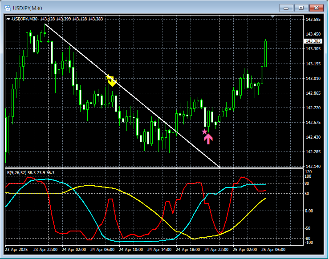Image resolution: width=329 pixels, height=259 pixels.
Task: Select the pink star signal marker
Action: click(x=205, y=131)
